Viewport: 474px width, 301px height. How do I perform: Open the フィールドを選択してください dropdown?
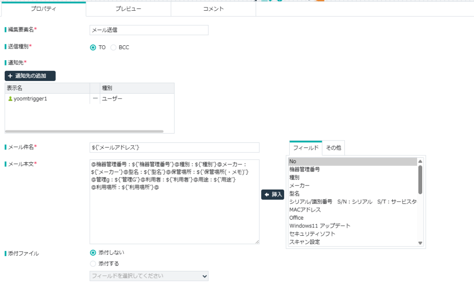(149, 276)
